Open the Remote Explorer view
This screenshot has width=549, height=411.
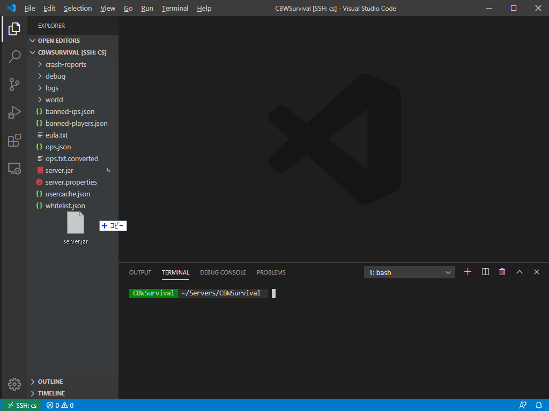coord(14,169)
